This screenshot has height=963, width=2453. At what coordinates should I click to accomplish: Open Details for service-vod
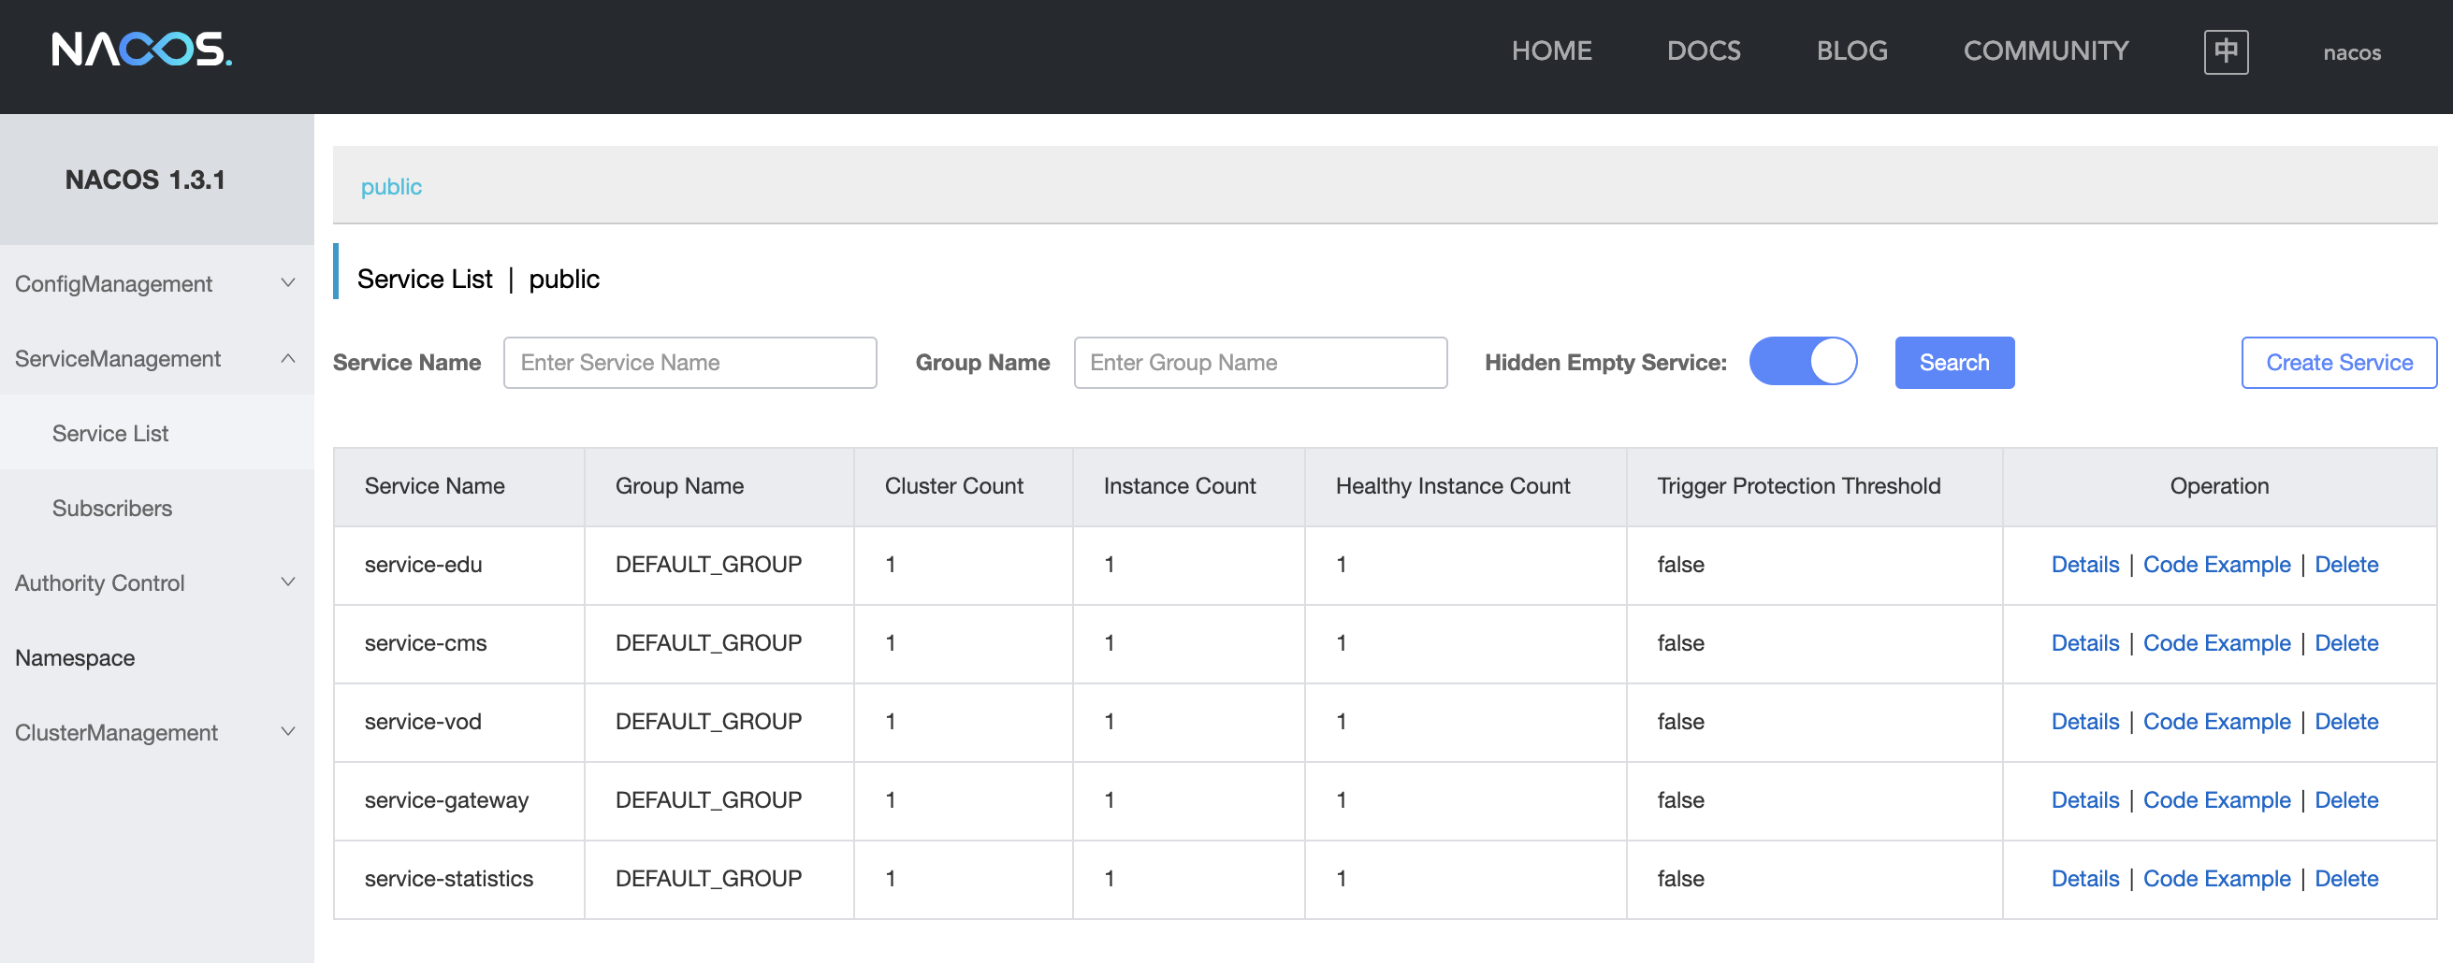pyautogui.click(x=2084, y=721)
